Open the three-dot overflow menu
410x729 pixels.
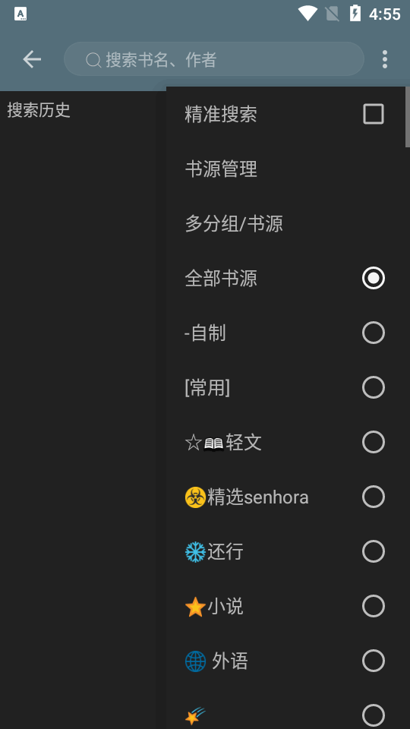click(x=384, y=59)
